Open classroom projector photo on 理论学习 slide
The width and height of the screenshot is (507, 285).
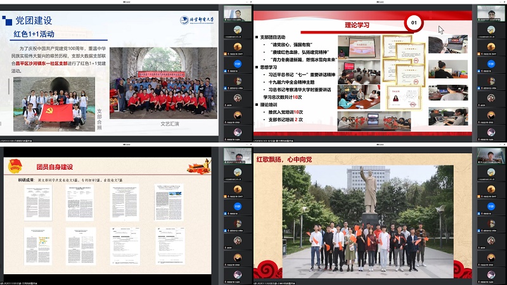click(x=359, y=47)
